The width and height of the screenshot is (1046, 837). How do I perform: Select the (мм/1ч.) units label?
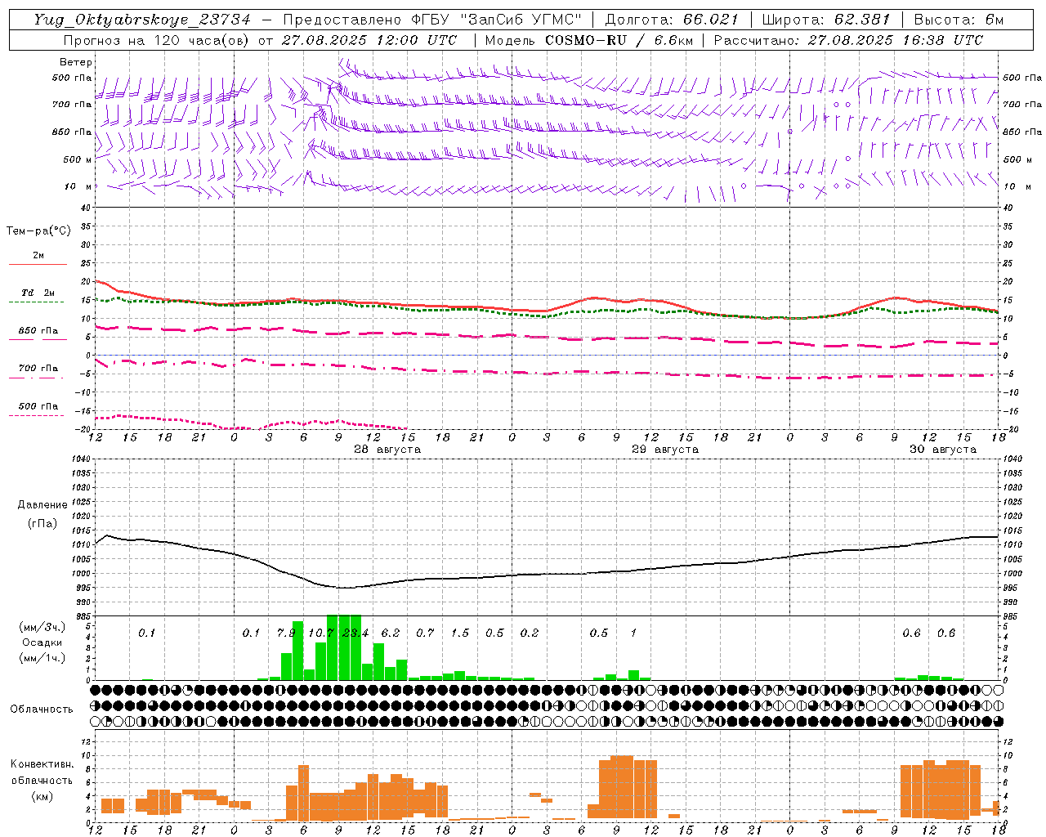click(x=42, y=658)
